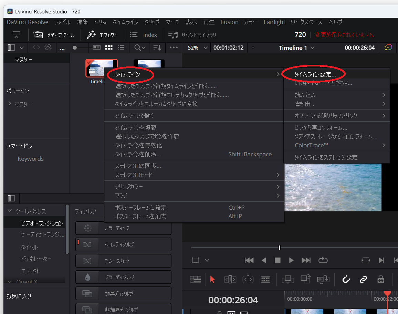Play the timeline in reverse

(264, 260)
